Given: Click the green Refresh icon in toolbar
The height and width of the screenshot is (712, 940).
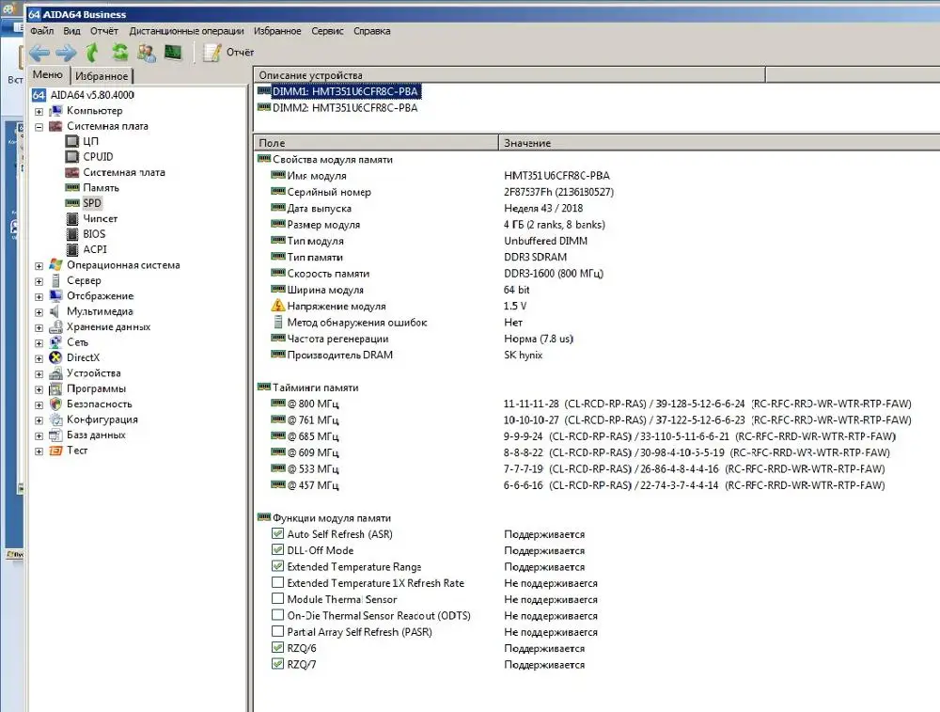Looking at the screenshot, I should [119, 53].
